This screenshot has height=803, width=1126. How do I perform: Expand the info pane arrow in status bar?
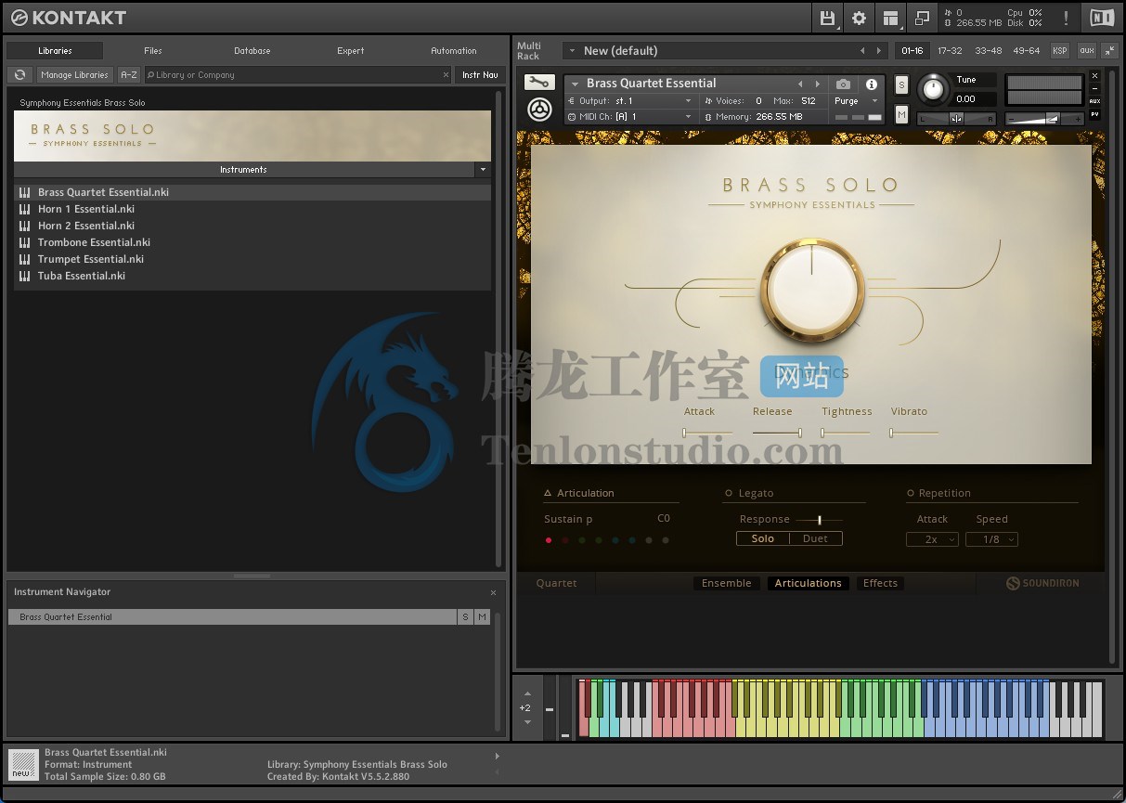(x=498, y=756)
